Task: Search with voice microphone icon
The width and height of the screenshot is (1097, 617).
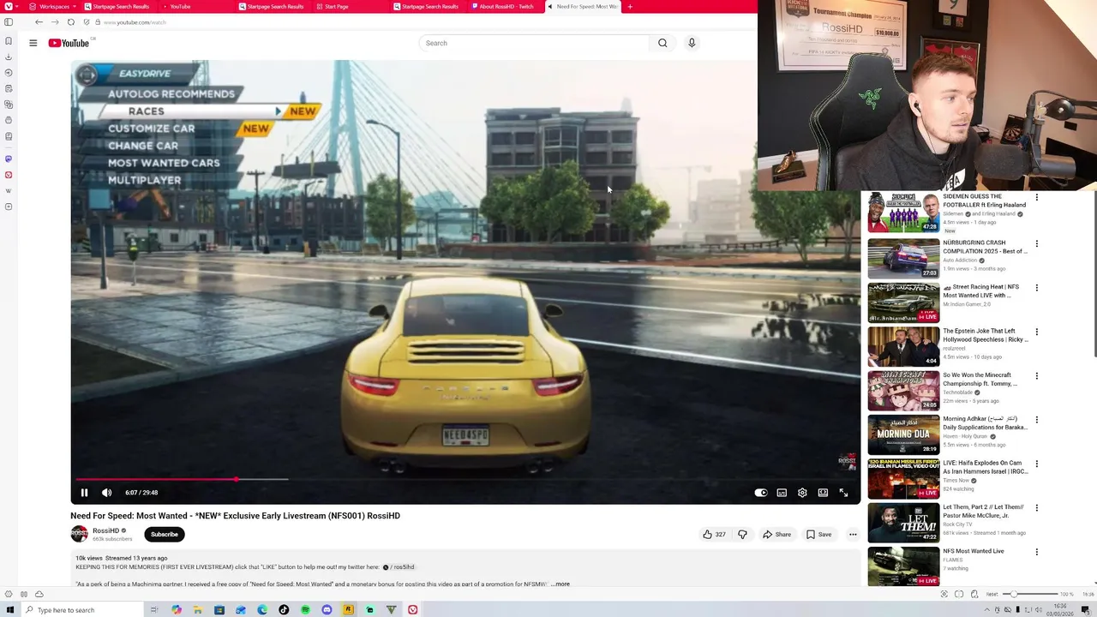Action: click(692, 43)
